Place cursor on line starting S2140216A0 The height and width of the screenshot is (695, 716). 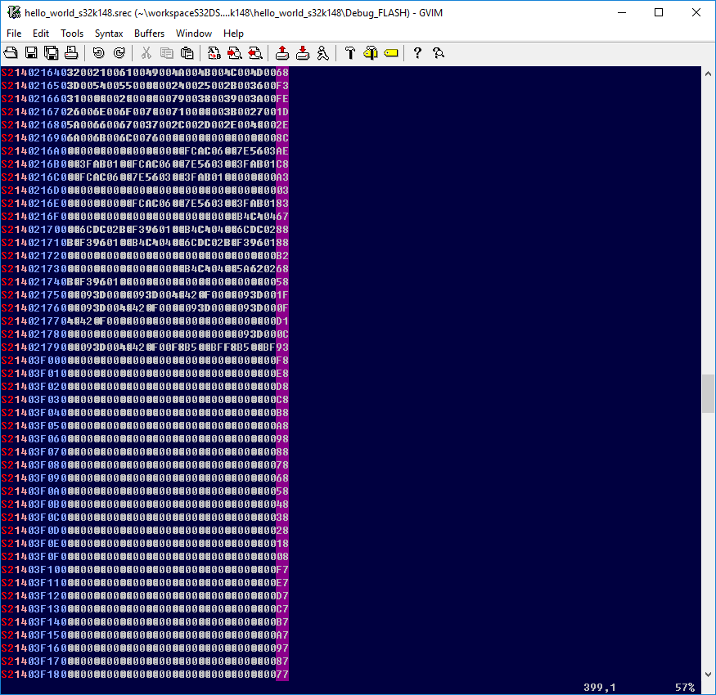(x=145, y=151)
